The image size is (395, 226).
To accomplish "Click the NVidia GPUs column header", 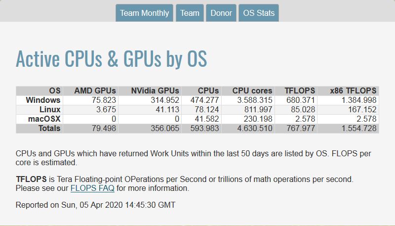I will coord(156,90).
